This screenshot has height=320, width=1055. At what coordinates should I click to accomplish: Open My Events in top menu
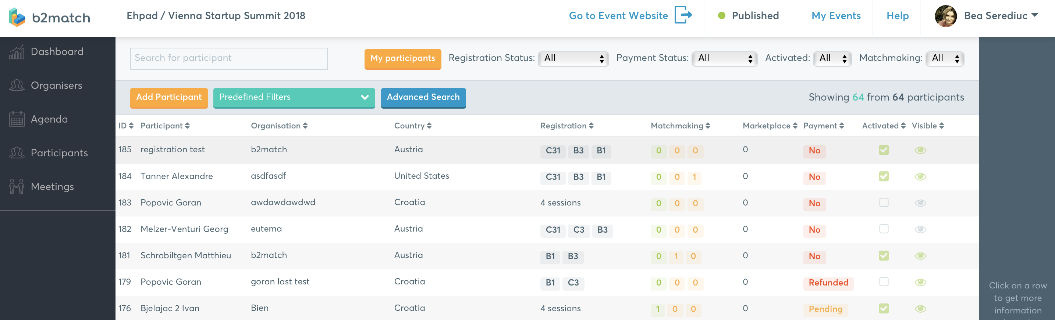(836, 16)
